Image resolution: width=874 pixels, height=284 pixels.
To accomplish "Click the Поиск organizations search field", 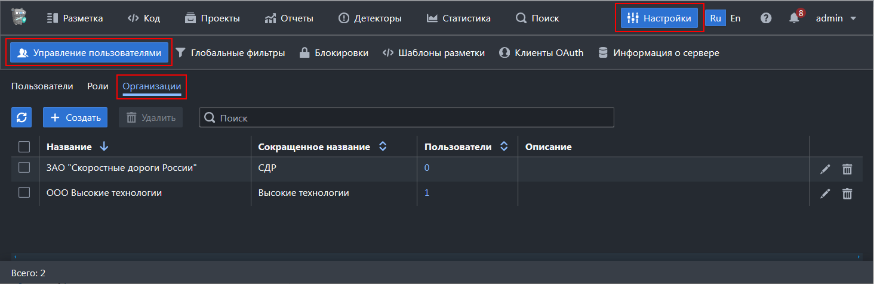I will tap(412, 118).
